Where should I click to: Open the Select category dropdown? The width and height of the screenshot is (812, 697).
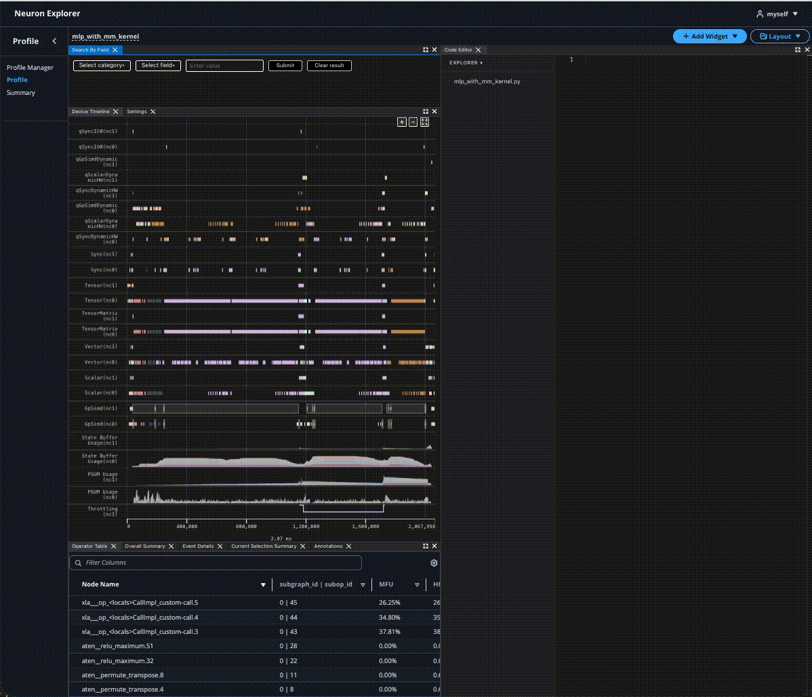102,66
